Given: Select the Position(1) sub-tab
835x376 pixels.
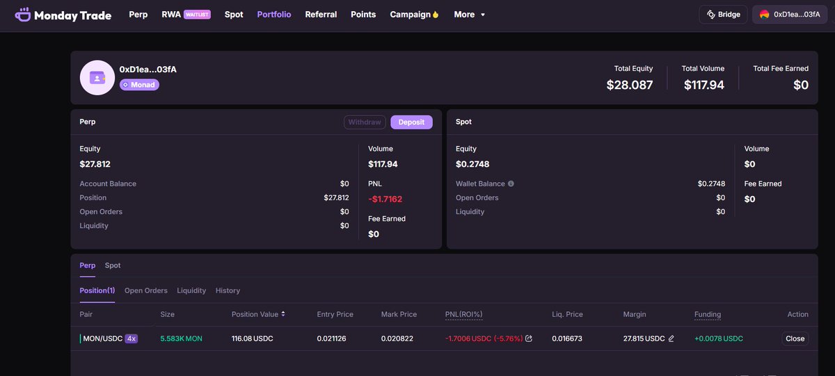Looking at the screenshot, I should coord(97,291).
